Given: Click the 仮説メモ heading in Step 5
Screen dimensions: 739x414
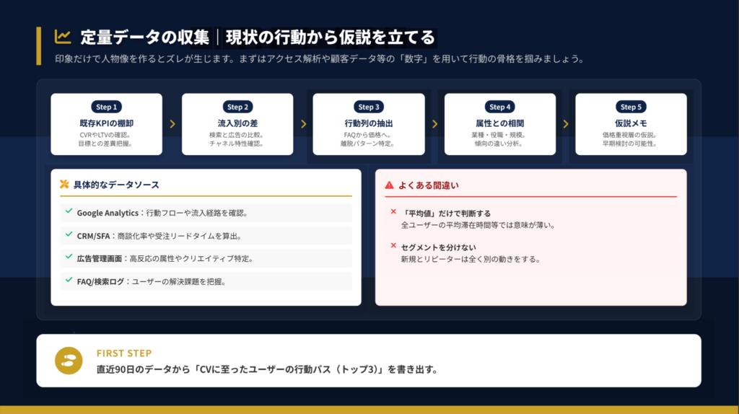Looking at the screenshot, I should coord(630,123).
